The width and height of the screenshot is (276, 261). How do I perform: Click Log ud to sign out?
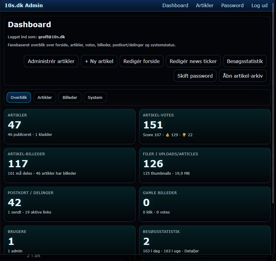[259, 5]
